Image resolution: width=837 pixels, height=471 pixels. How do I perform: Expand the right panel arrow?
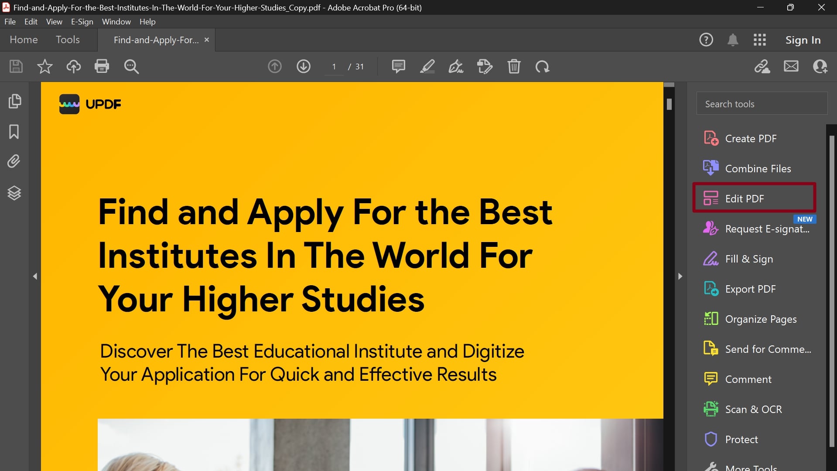[x=680, y=276]
